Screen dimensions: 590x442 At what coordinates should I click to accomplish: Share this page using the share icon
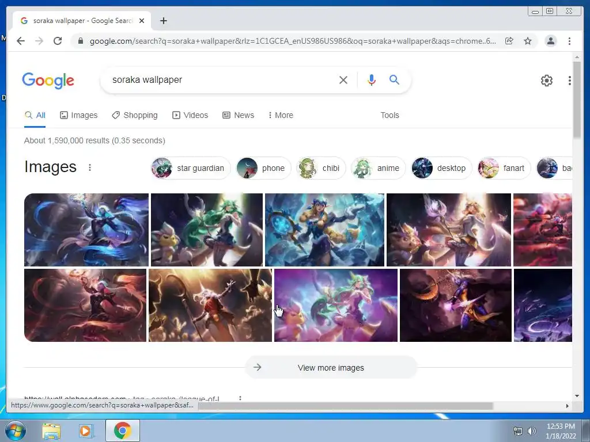509,41
